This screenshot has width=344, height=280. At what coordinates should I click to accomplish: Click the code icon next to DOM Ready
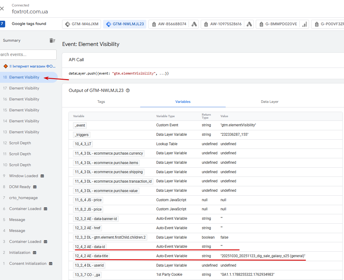click(x=35, y=187)
